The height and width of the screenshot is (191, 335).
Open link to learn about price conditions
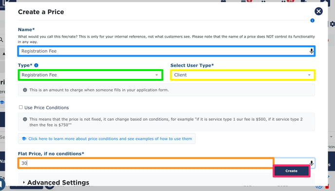[110, 138]
